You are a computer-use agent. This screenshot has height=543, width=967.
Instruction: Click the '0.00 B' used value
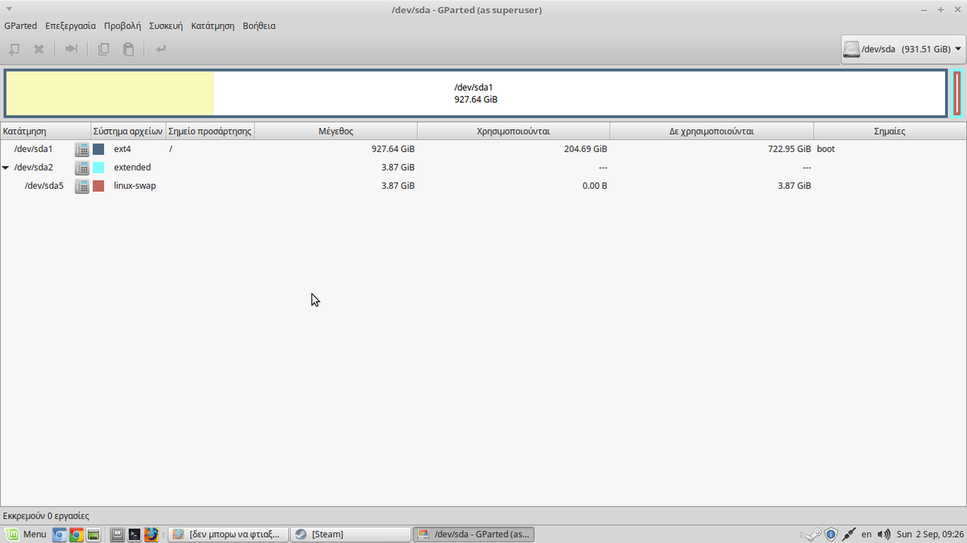[x=595, y=185]
